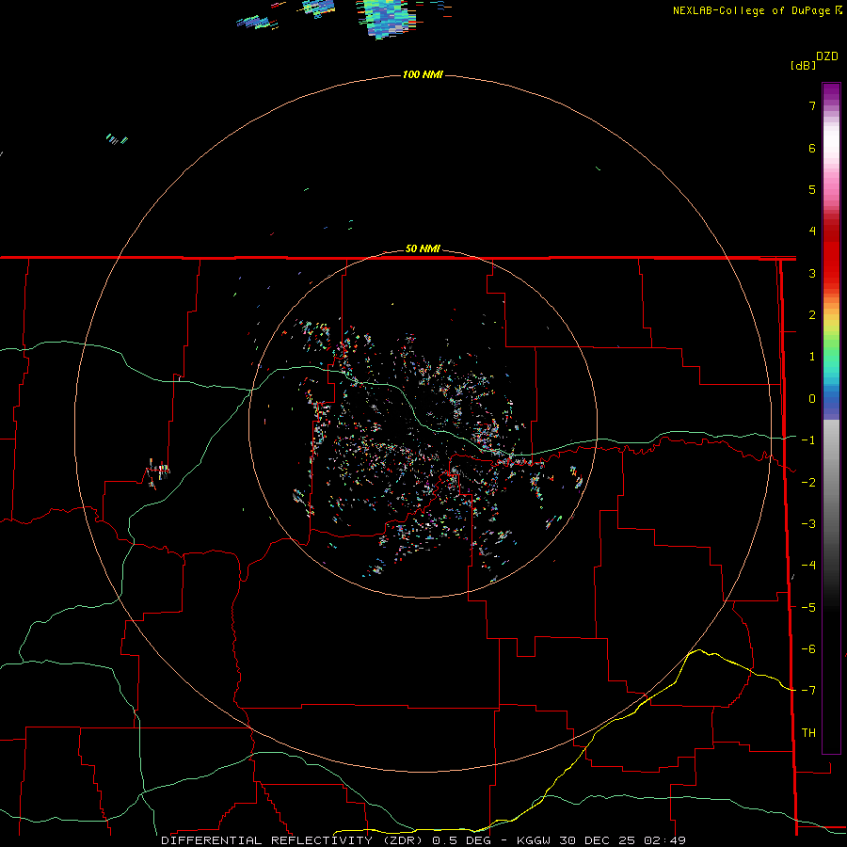
Task: Click the 30 DEC 25 02:49 timestamp
Action: tap(621, 840)
